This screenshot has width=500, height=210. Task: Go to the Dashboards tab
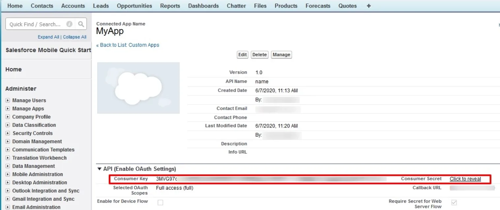[x=203, y=6]
